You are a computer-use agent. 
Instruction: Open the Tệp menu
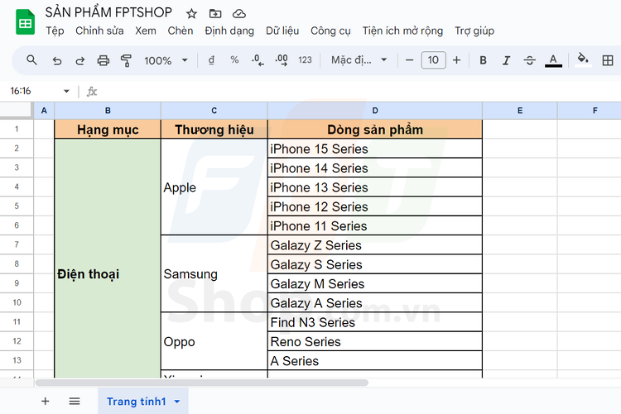(55, 31)
